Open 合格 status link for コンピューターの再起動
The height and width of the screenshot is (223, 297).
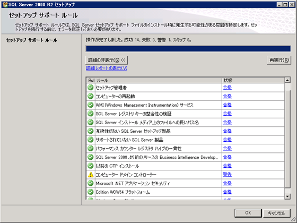coord(228,96)
